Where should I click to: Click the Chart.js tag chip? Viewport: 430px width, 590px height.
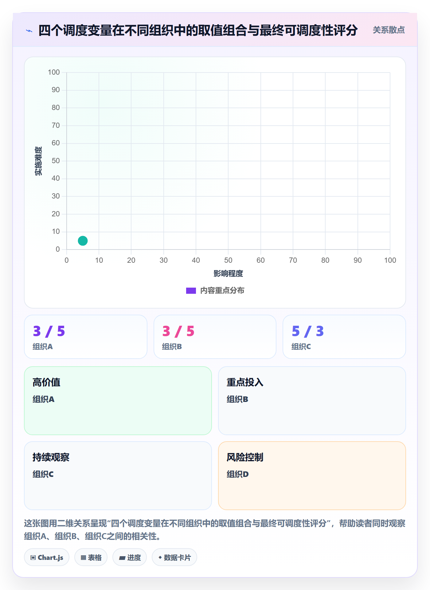click(x=47, y=557)
